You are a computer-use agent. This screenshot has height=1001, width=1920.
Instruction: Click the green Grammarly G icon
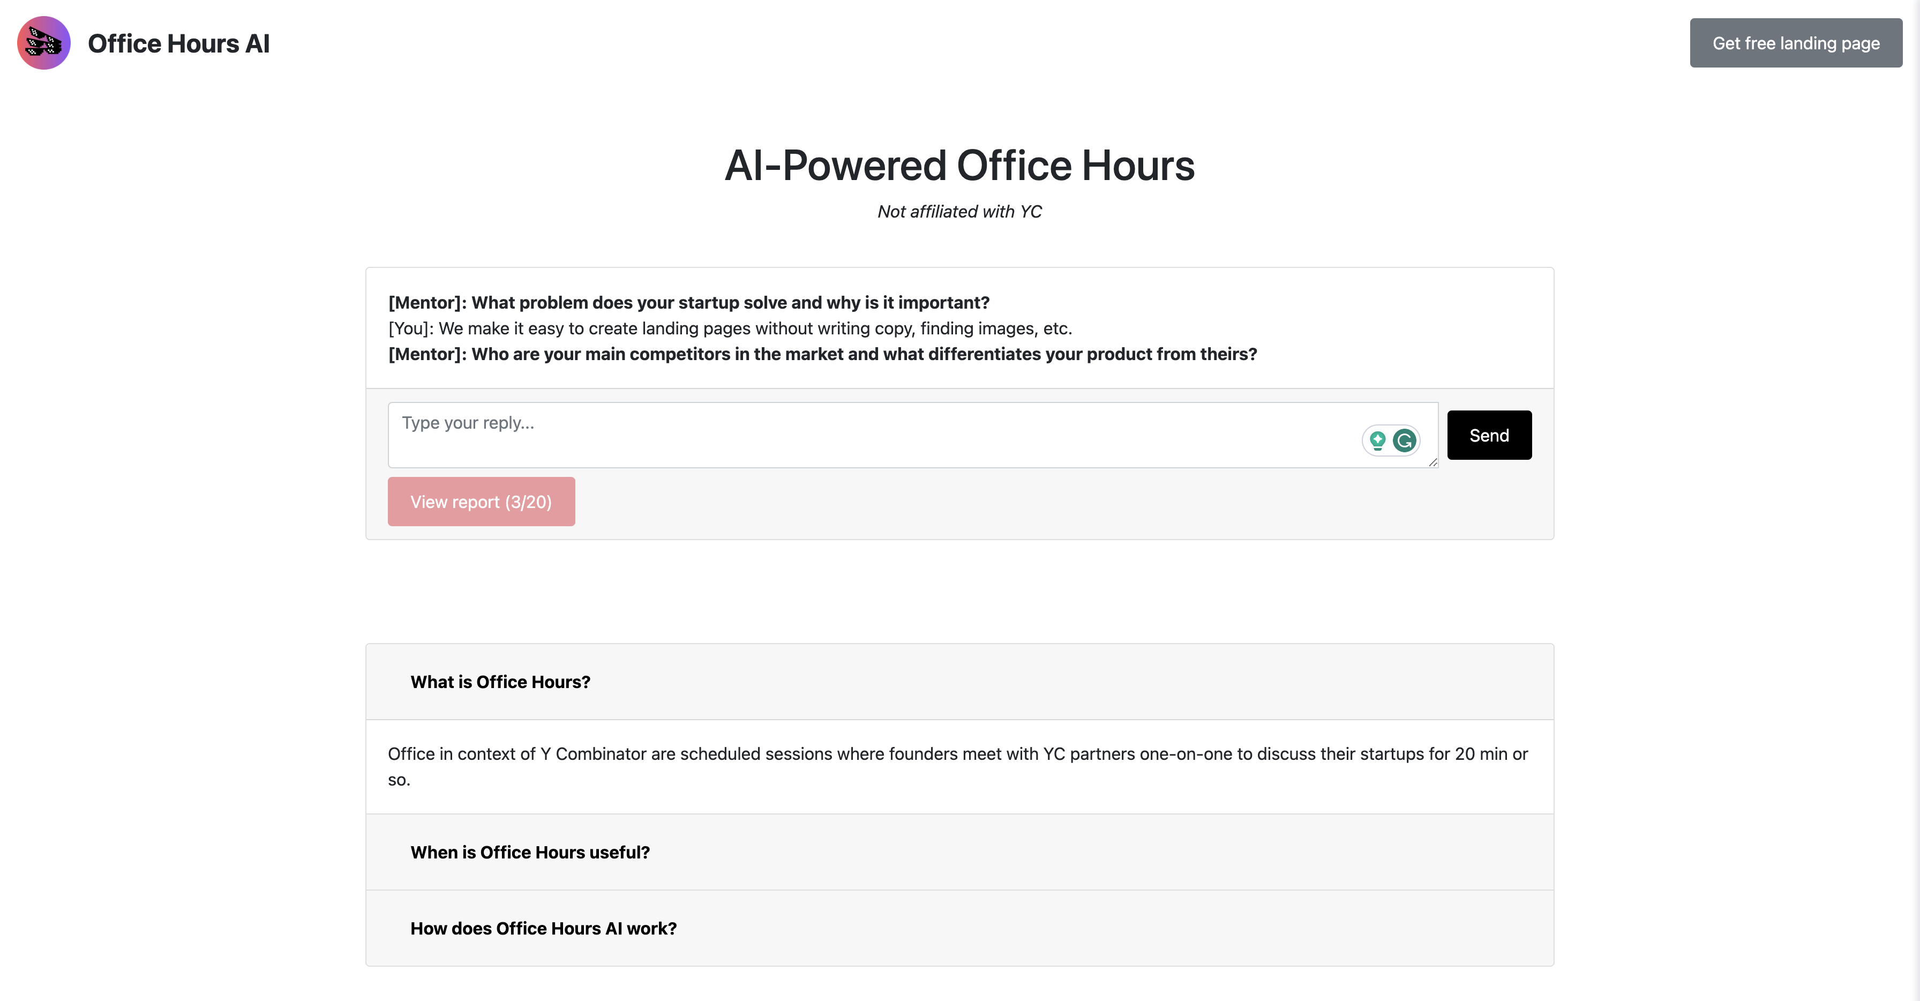pyautogui.click(x=1405, y=440)
